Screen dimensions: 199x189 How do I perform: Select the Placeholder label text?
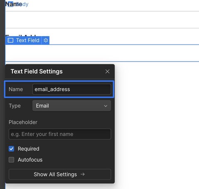23,122
